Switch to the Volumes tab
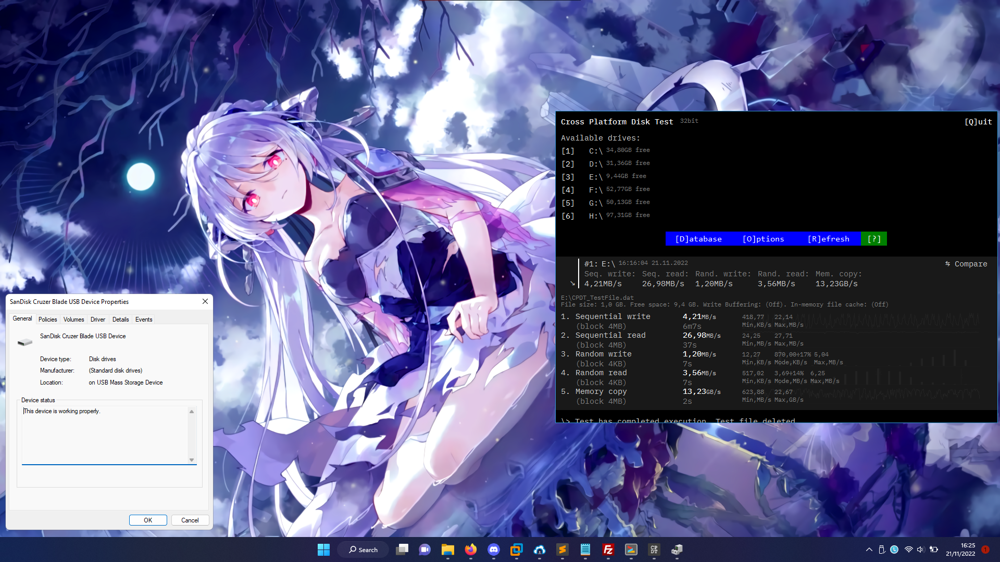1000x562 pixels. 74,320
